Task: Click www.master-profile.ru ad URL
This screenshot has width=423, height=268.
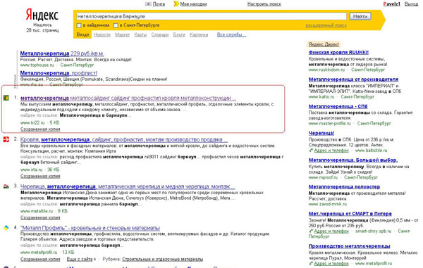Action: 330,124
